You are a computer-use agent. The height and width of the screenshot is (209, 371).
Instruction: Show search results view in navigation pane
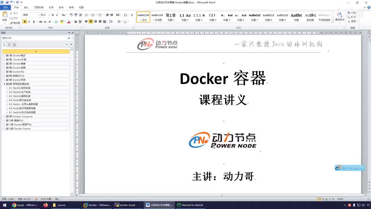pos(14,45)
